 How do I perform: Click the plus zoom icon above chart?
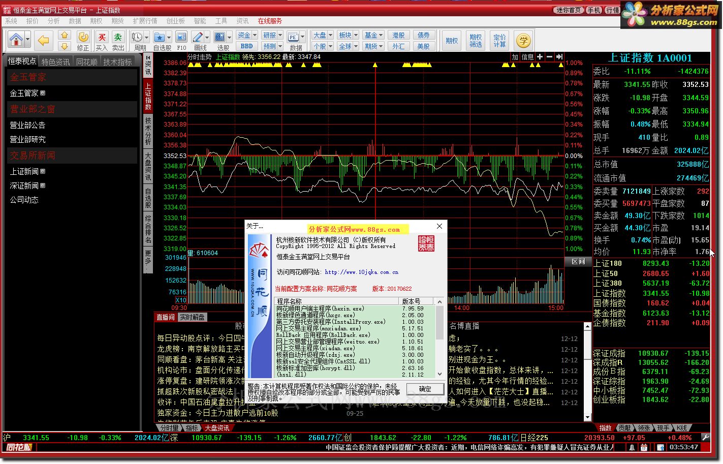[x=540, y=57]
